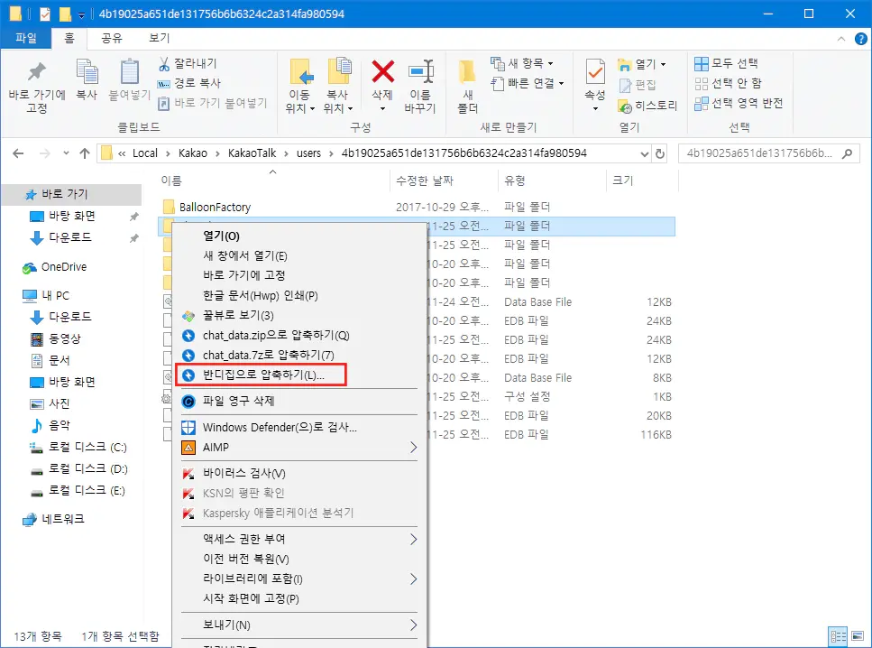This screenshot has height=648, width=872.
Task: Choose 열기(O) in context menu
Action: 299,236
